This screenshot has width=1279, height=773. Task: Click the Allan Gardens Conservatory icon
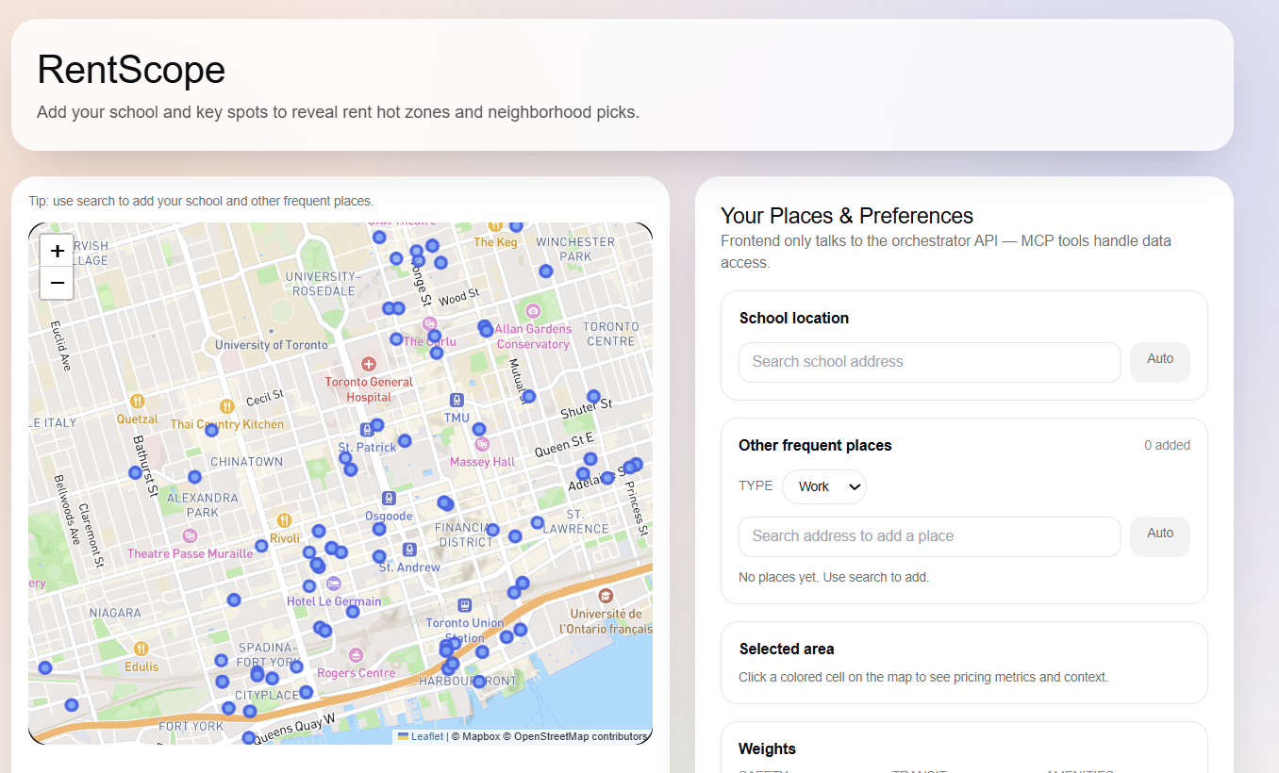pos(533,311)
